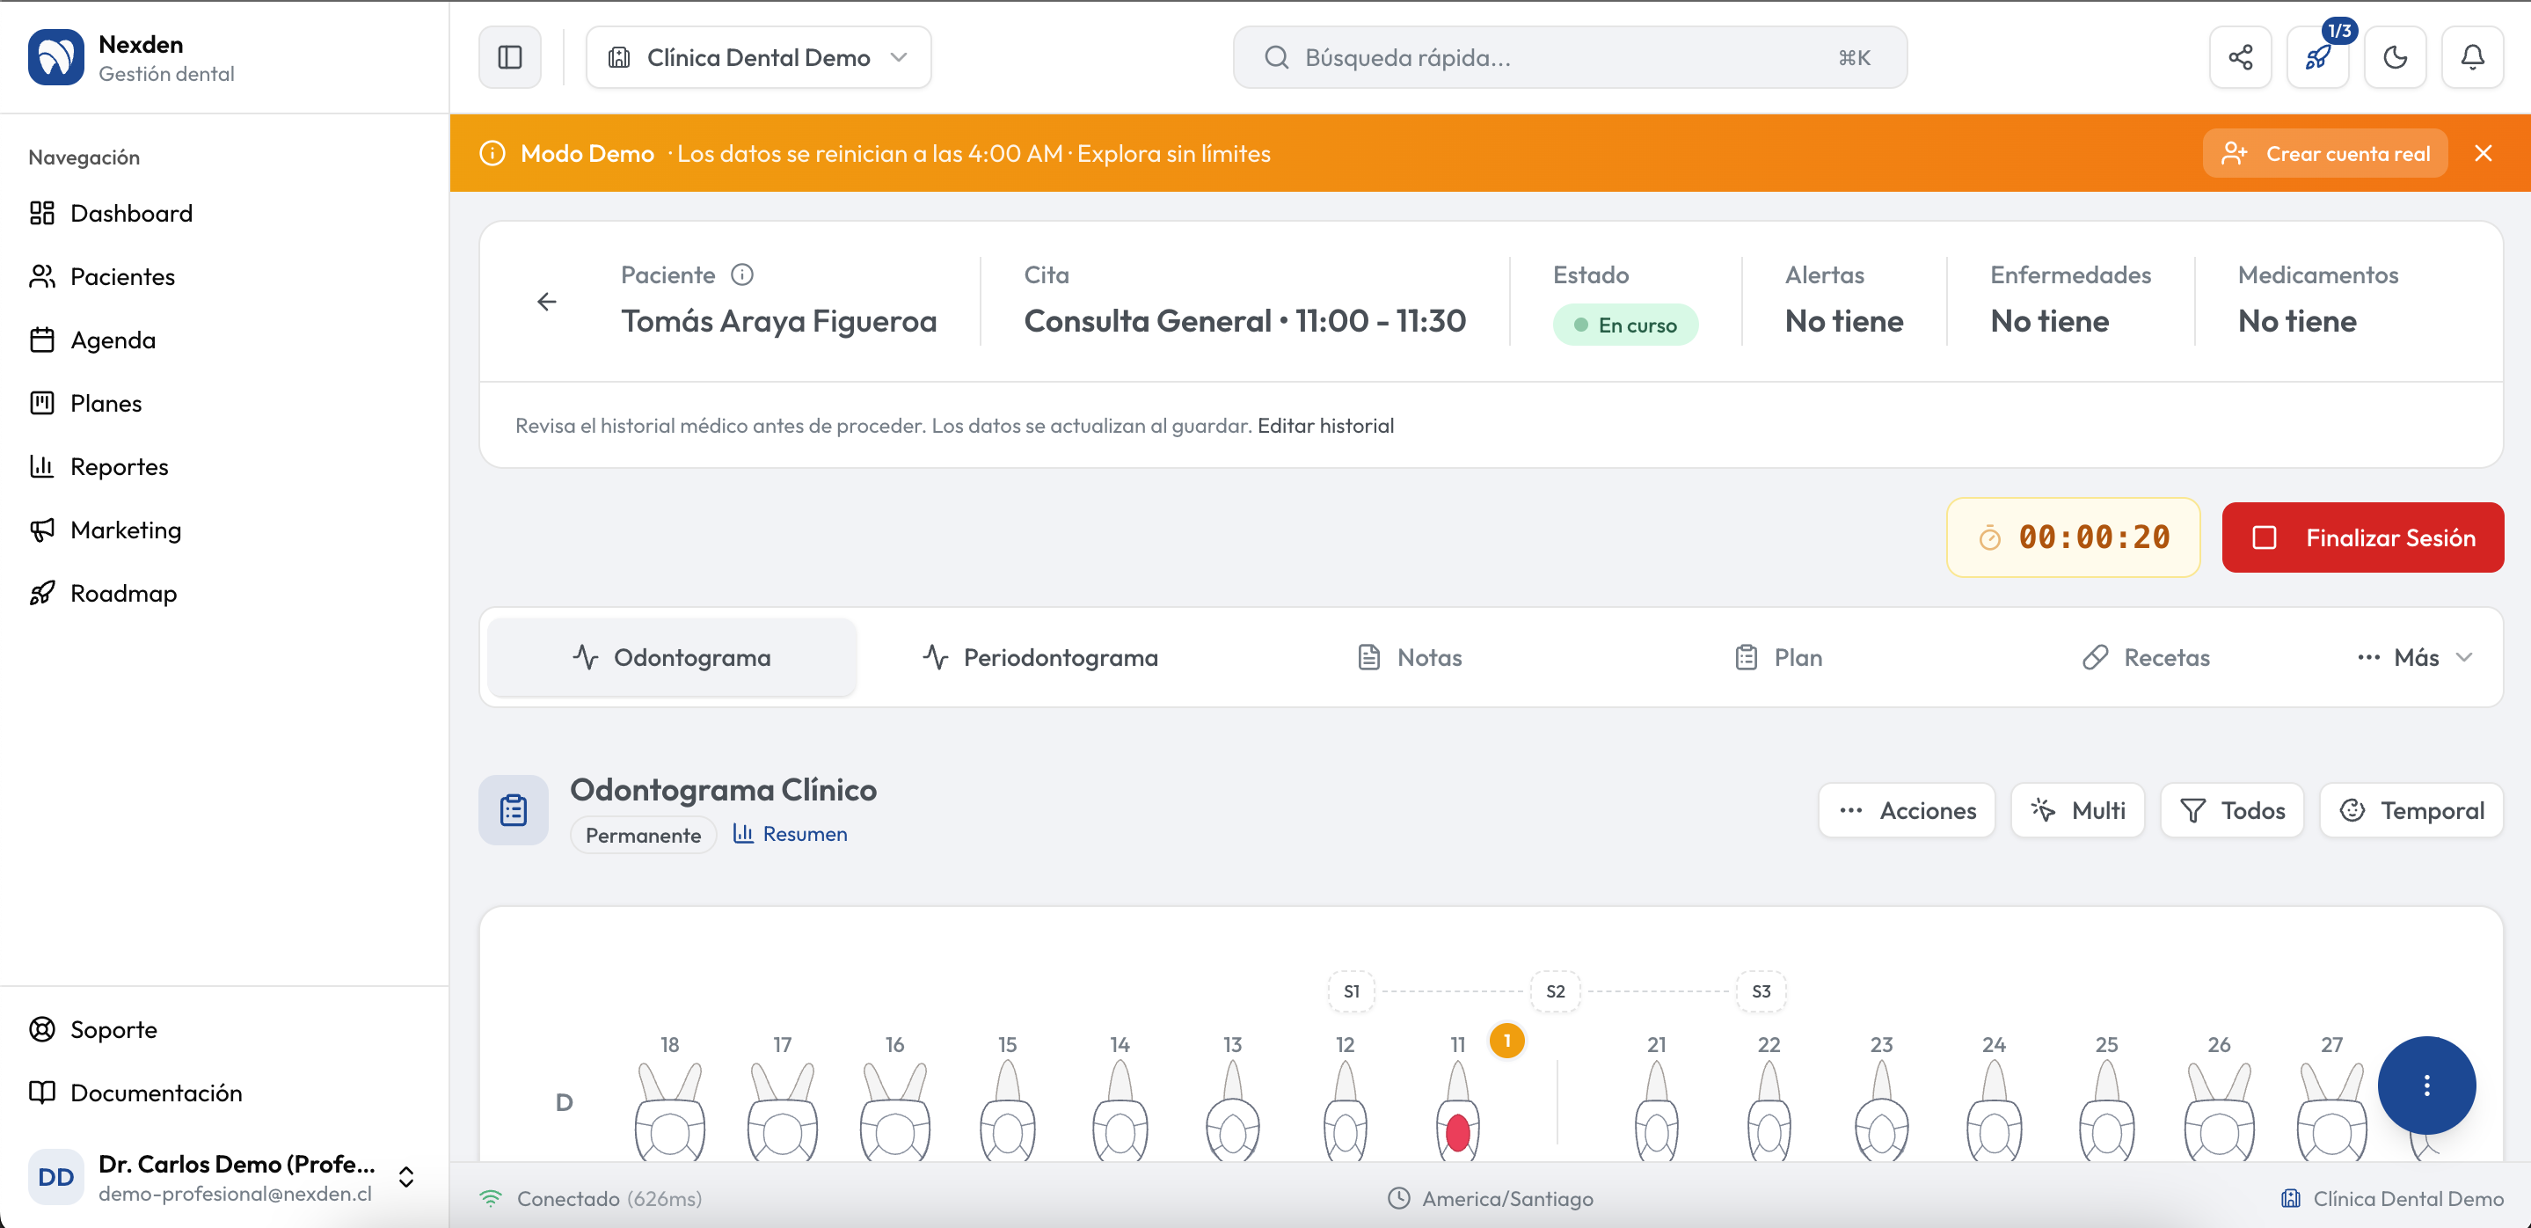The height and width of the screenshot is (1228, 2531).
Task: Open the Todos filter dropdown
Action: click(2232, 810)
